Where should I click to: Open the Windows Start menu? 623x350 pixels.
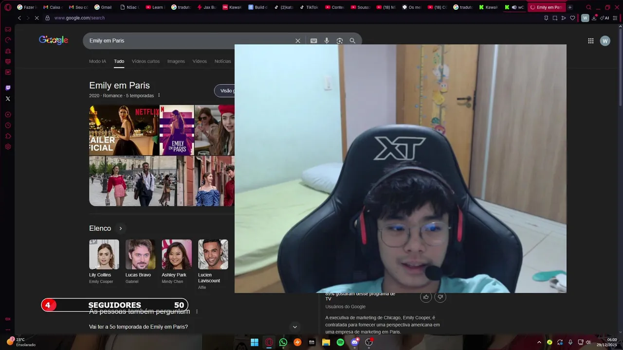(255, 342)
